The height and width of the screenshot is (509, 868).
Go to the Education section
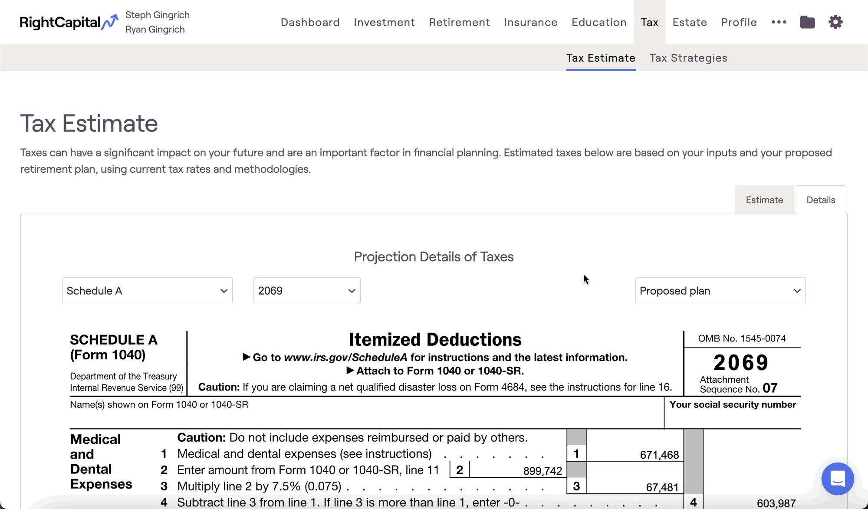[x=599, y=22]
